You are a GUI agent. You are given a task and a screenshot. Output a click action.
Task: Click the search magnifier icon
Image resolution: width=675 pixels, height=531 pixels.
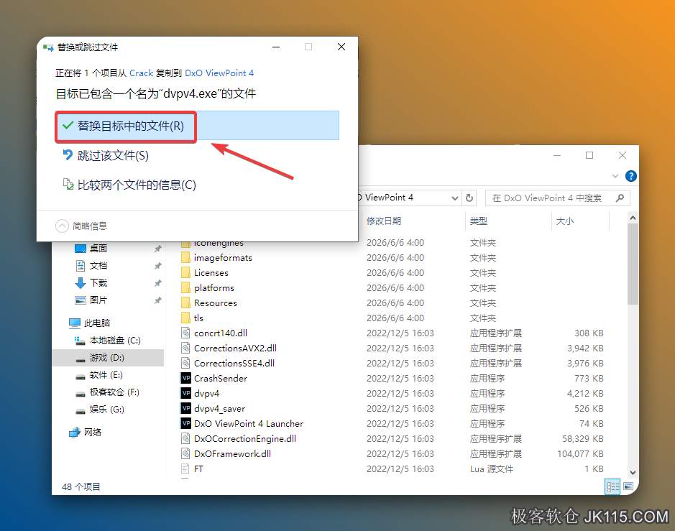(x=620, y=198)
